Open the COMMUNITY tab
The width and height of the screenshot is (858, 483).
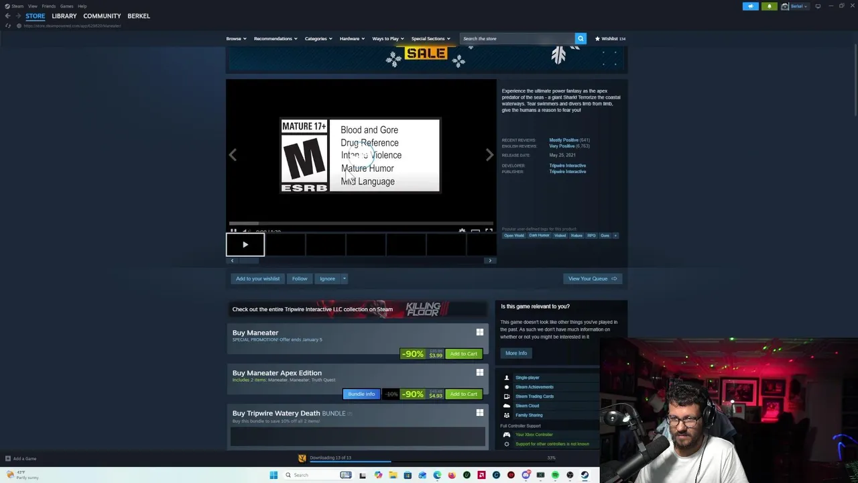(x=102, y=16)
